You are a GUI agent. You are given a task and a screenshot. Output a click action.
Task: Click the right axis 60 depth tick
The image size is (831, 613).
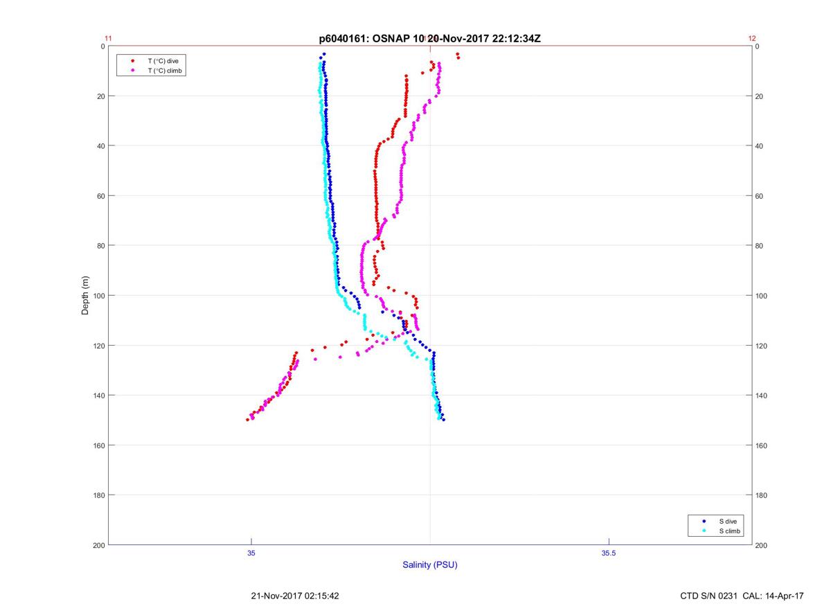click(x=760, y=196)
